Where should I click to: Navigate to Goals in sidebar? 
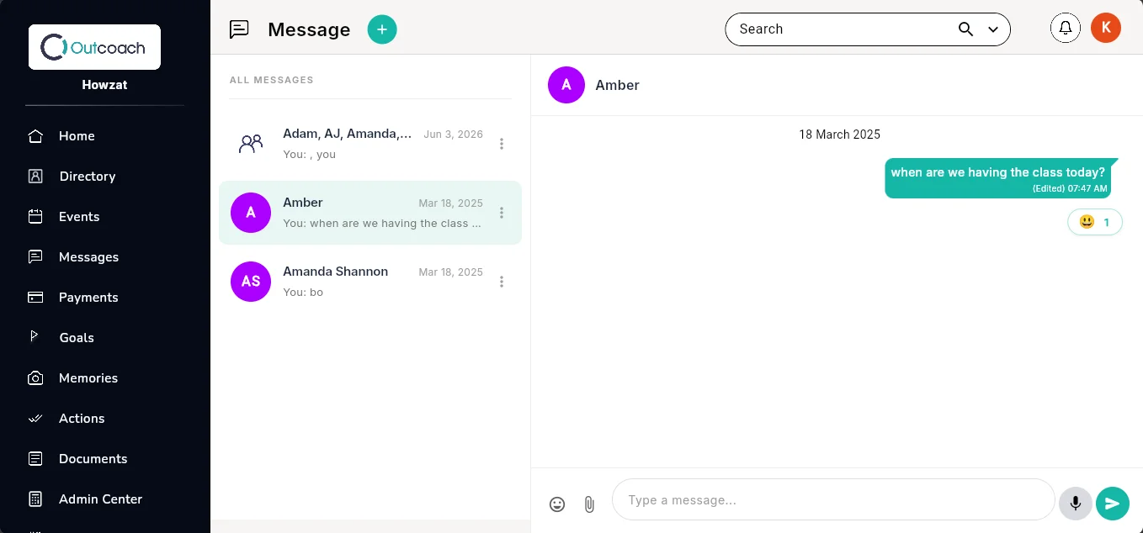click(77, 338)
